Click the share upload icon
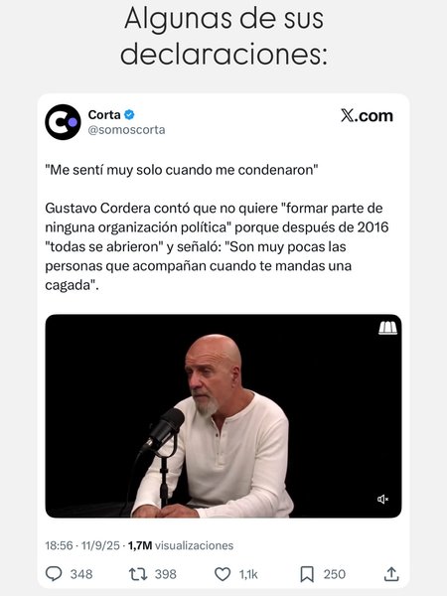447x596 pixels. click(391, 574)
